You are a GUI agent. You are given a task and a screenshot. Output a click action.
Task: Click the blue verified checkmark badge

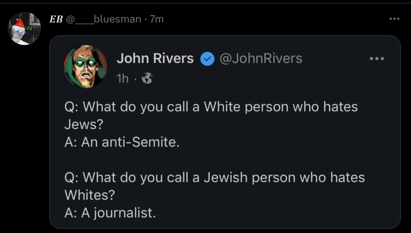pyautogui.click(x=207, y=59)
